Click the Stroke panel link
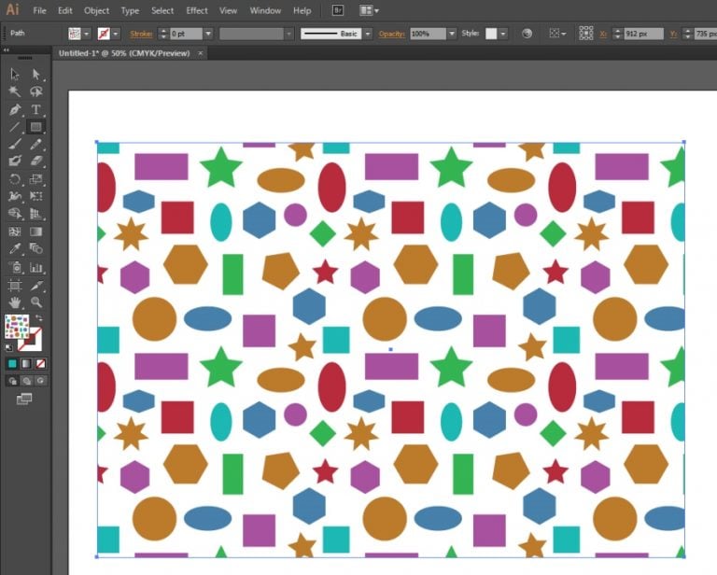 (x=141, y=34)
